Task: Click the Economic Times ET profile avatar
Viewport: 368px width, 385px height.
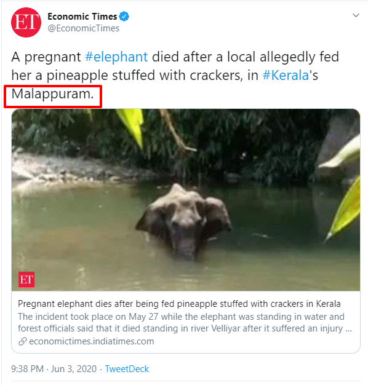Action: click(26, 22)
